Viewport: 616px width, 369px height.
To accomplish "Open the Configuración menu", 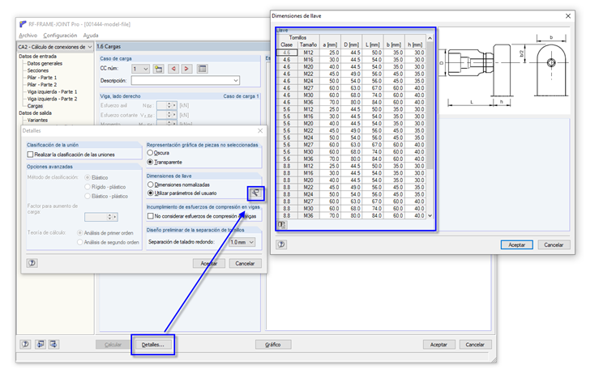I will (x=60, y=36).
